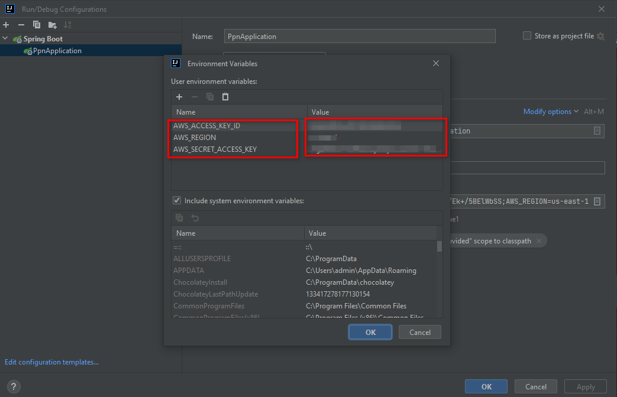The width and height of the screenshot is (617, 397).
Task: Click Value column header of system variables
Action: 371,233
